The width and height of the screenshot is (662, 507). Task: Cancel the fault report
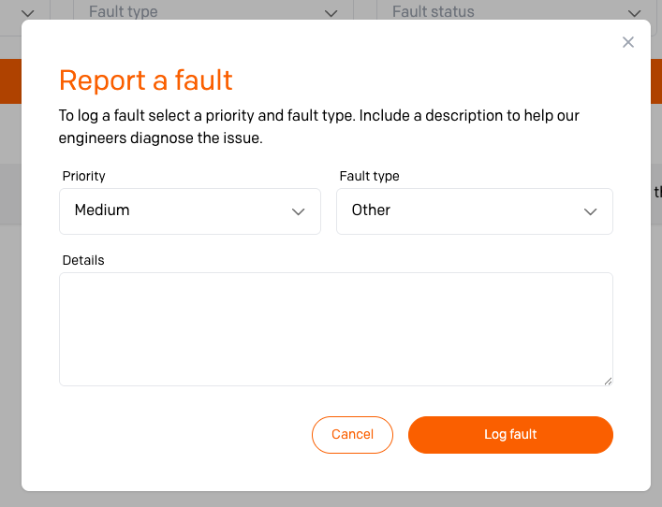(352, 435)
